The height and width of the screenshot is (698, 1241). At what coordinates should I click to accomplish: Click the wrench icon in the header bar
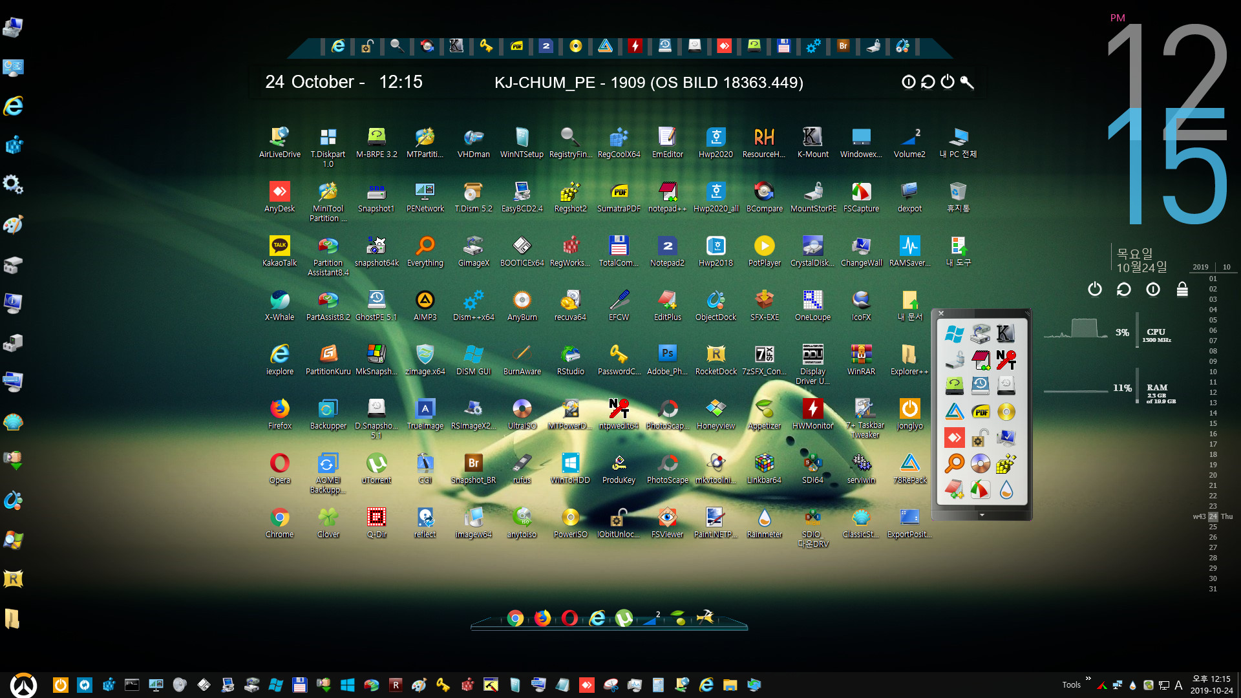pos(967,81)
